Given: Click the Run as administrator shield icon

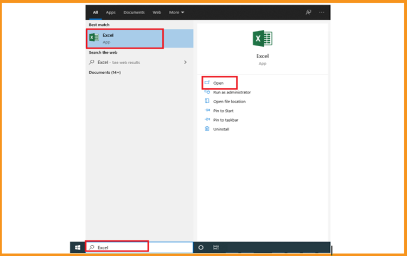Looking at the screenshot, I should [207, 92].
